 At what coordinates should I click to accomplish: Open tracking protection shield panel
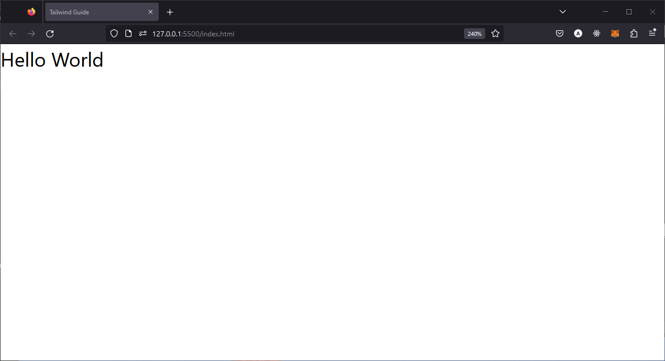114,34
